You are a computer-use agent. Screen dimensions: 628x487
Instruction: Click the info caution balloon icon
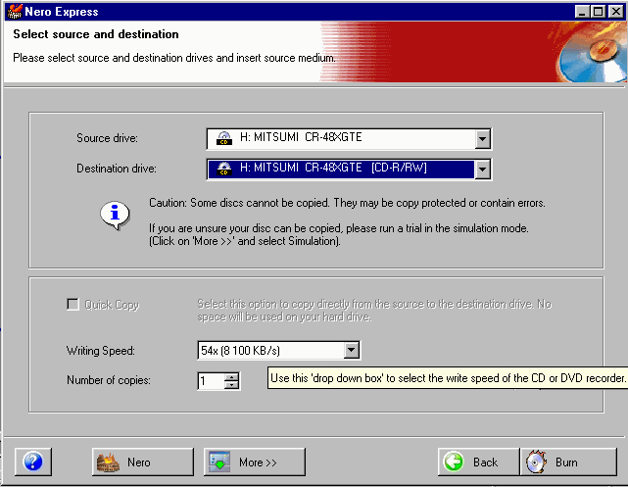pyautogui.click(x=116, y=214)
